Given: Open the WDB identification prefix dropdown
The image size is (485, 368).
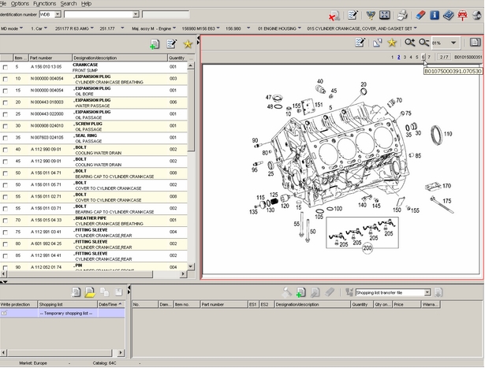Looking at the screenshot, I should pos(58,14).
